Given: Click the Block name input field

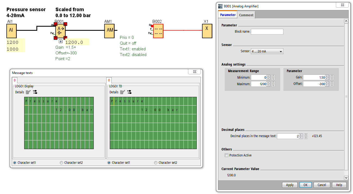Looking at the screenshot, I should click(x=267, y=32).
